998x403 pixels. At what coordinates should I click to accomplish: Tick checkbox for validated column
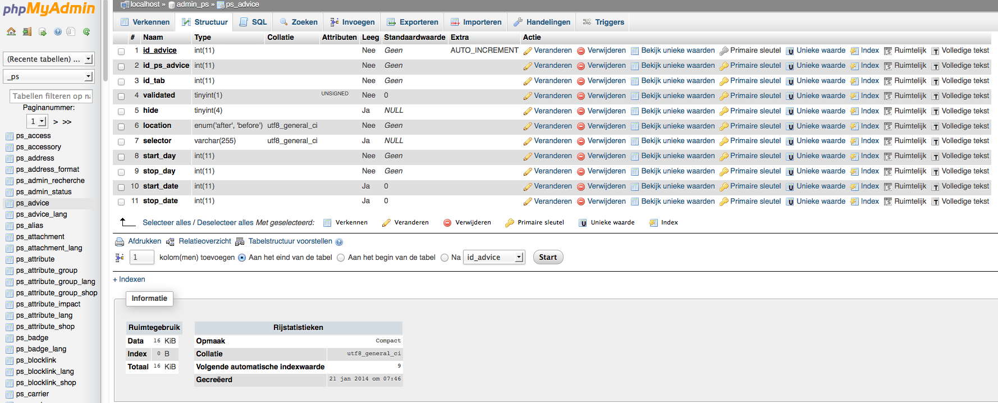click(121, 97)
